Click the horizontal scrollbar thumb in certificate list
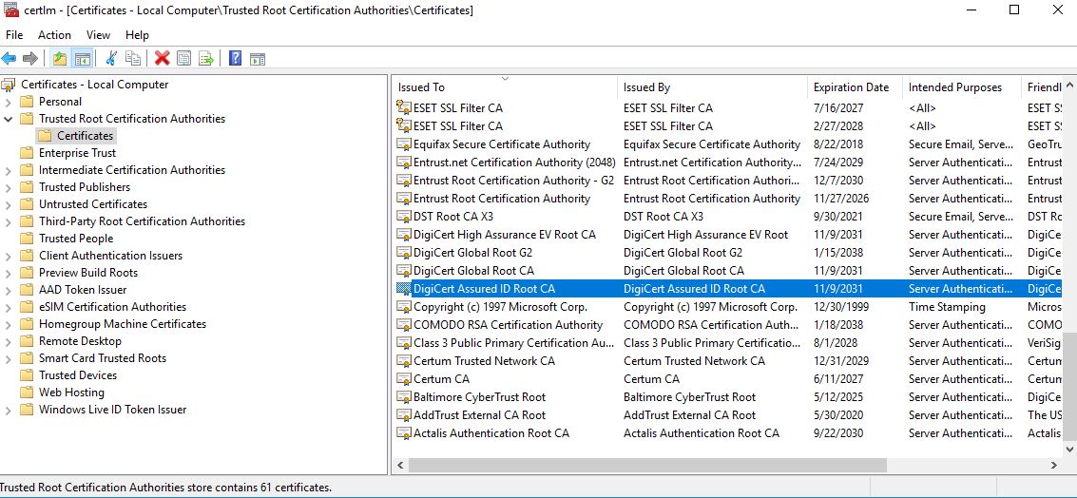 point(647,465)
